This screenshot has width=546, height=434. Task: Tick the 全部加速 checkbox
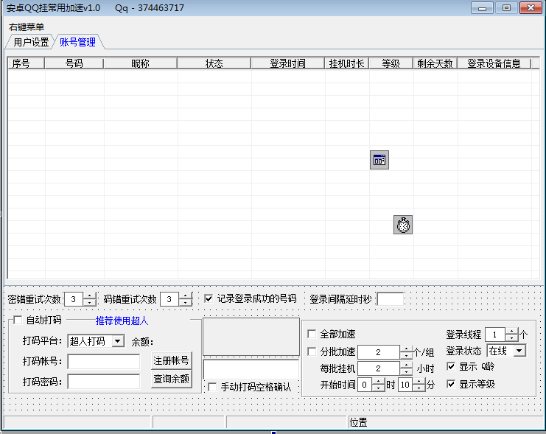point(312,334)
